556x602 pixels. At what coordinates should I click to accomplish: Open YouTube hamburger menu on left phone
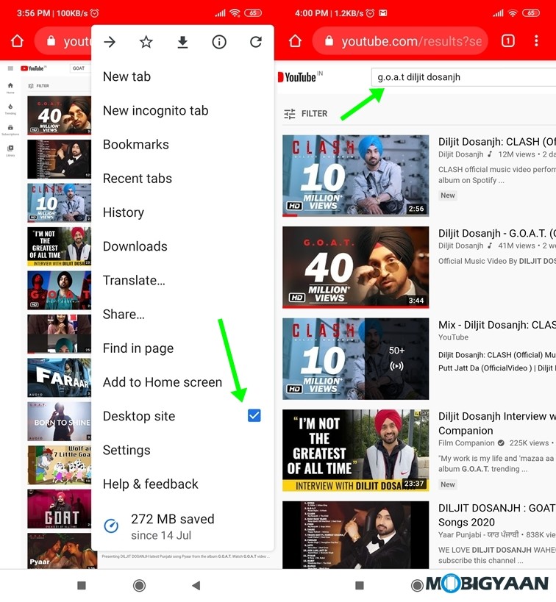tap(10, 68)
